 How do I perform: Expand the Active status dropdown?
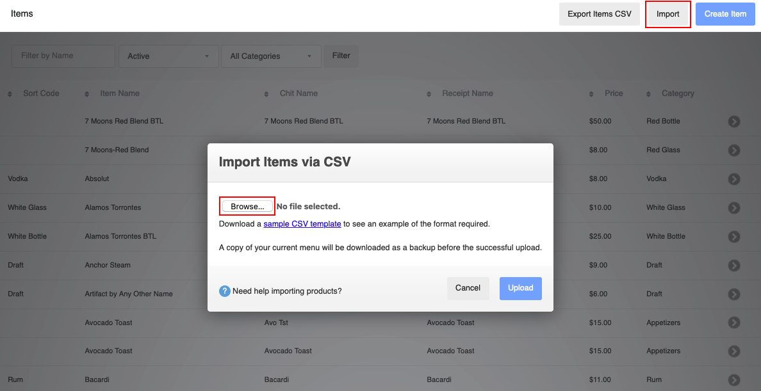coord(168,56)
